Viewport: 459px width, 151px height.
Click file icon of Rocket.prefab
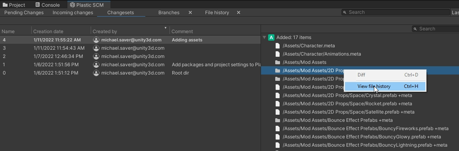click(278, 103)
